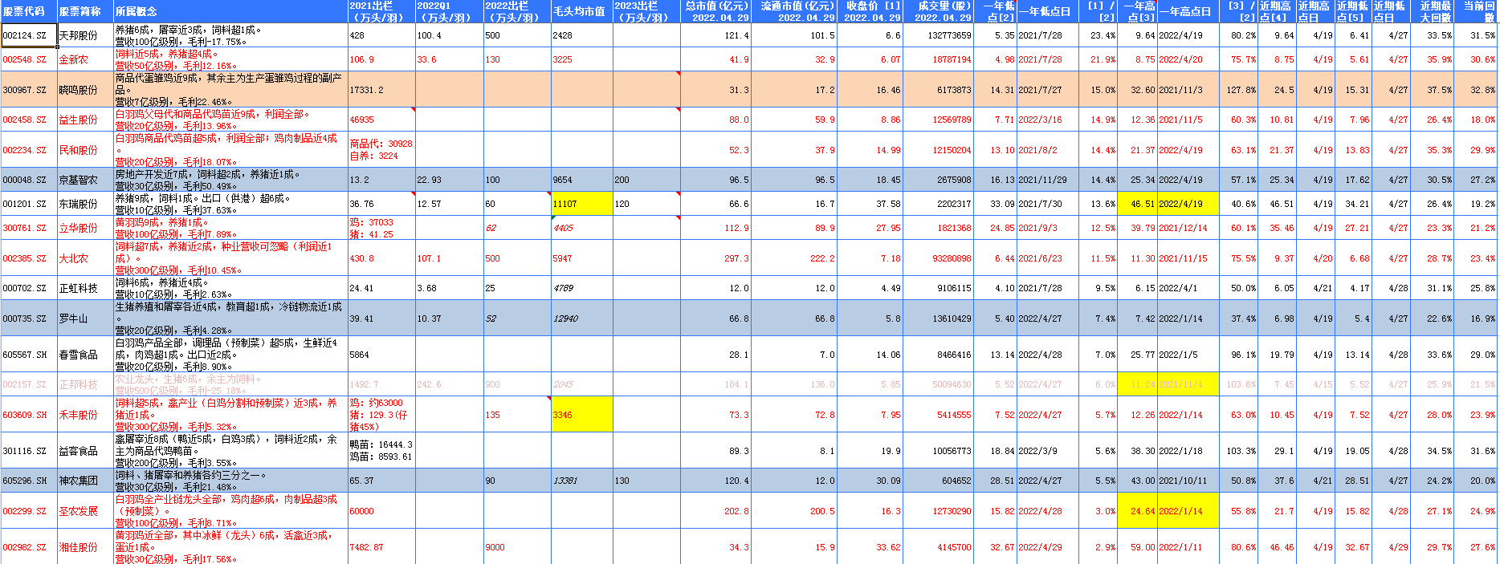Select the 股票代码 header cell
Image resolution: width=1500 pixels, height=564 pixels.
(x=29, y=11)
